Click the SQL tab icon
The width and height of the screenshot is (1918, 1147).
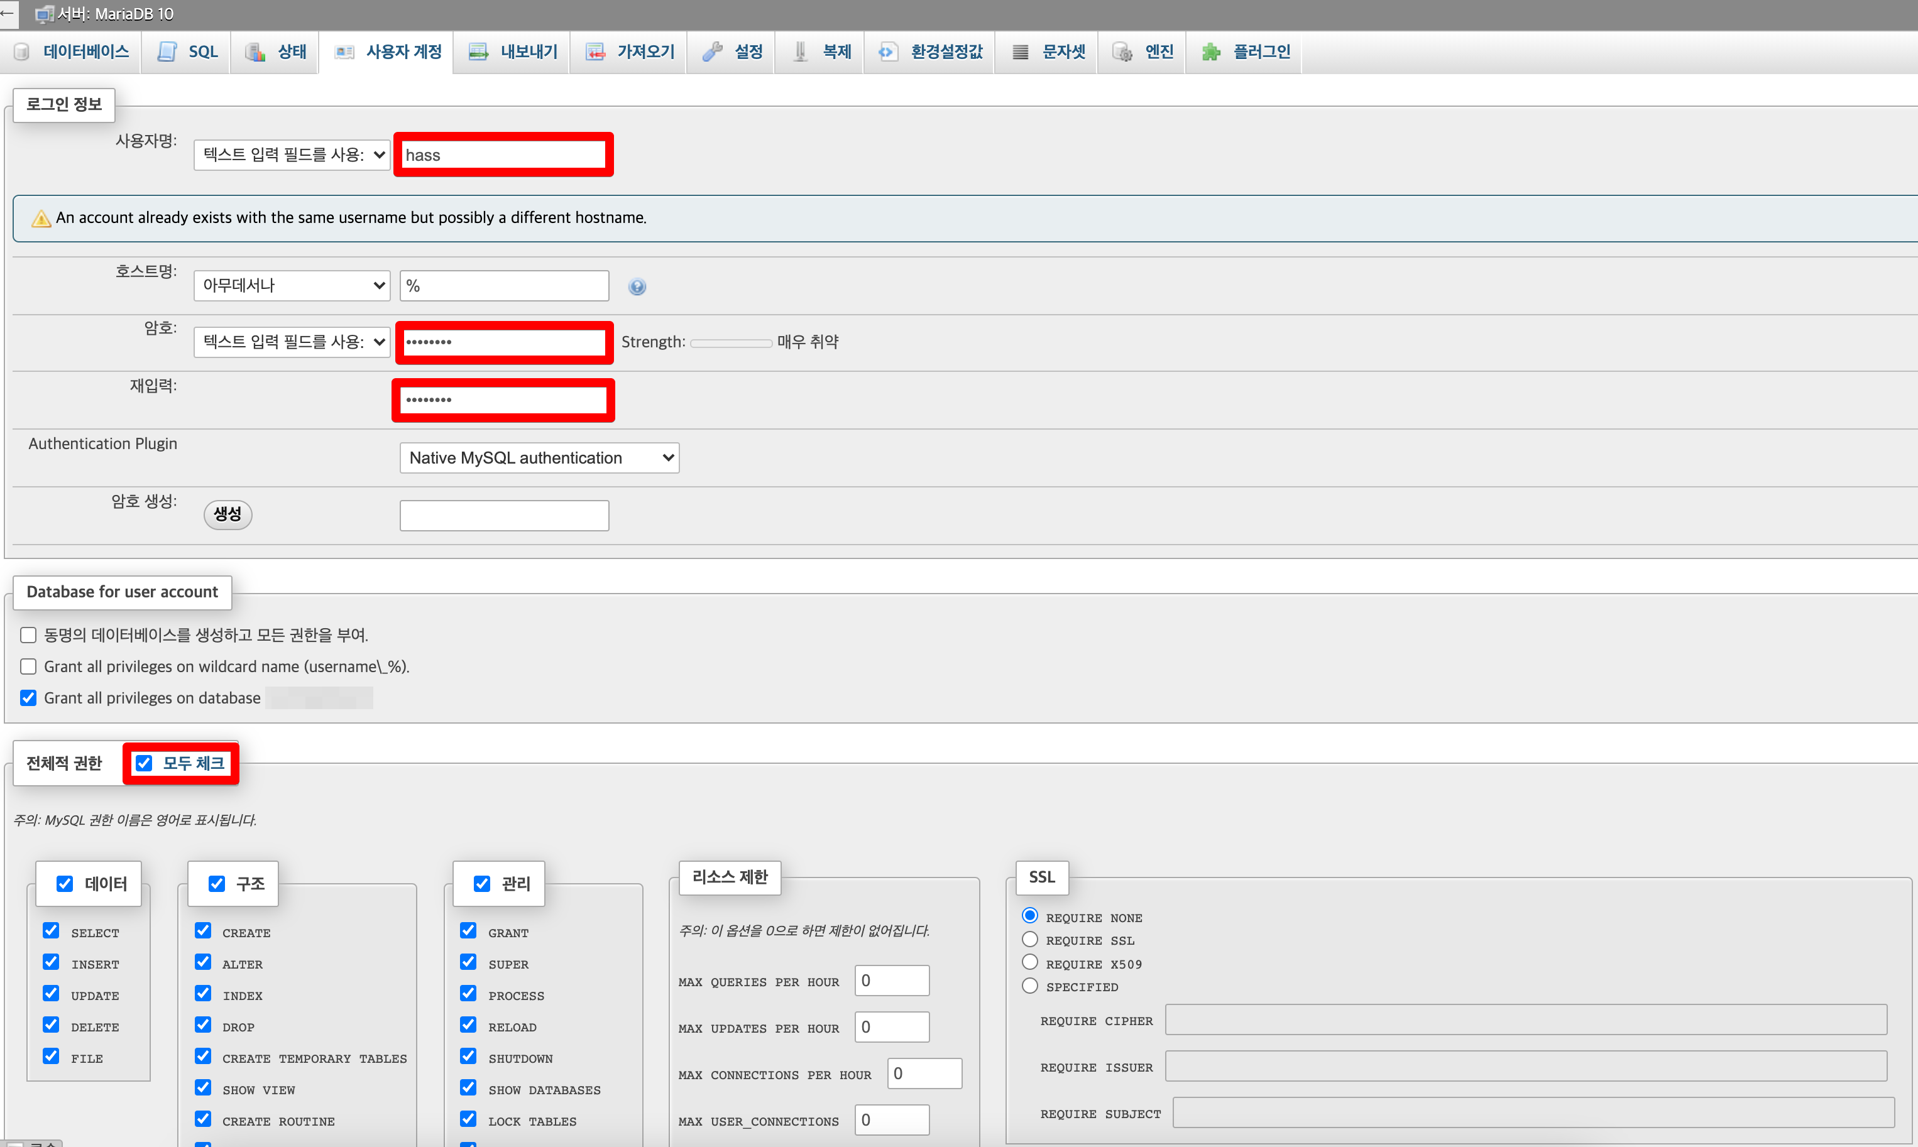[167, 52]
